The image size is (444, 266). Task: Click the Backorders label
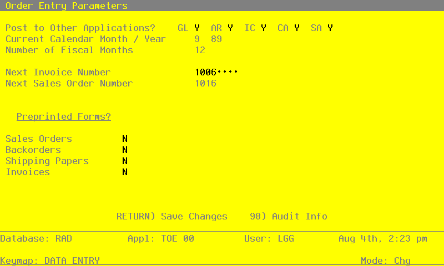point(33,150)
